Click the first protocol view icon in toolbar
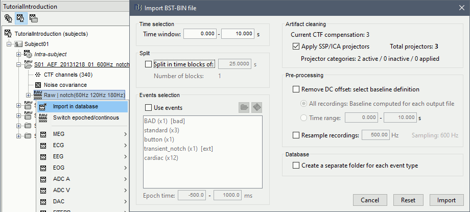 (x=8, y=18)
